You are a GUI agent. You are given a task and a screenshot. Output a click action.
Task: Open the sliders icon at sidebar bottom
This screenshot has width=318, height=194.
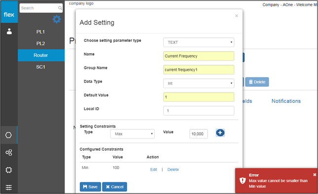[x=9, y=187]
